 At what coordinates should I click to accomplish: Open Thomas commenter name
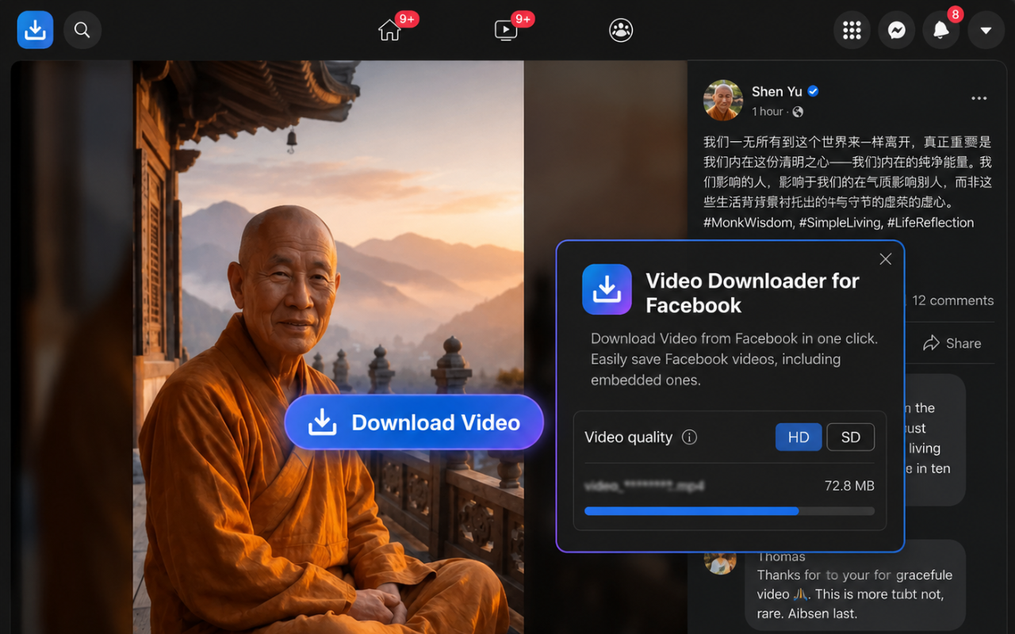[x=781, y=556]
